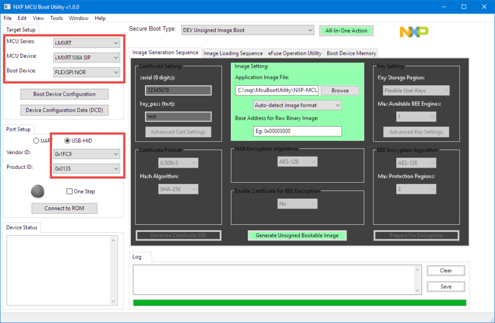Viewport: 495px width, 323px height.
Task: Open the BEE Encryption Algorithm AES-128 dropdown
Action: (x=416, y=163)
